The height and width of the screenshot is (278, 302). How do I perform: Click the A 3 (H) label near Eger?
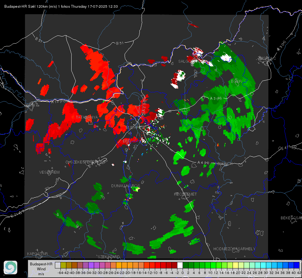[216, 98]
